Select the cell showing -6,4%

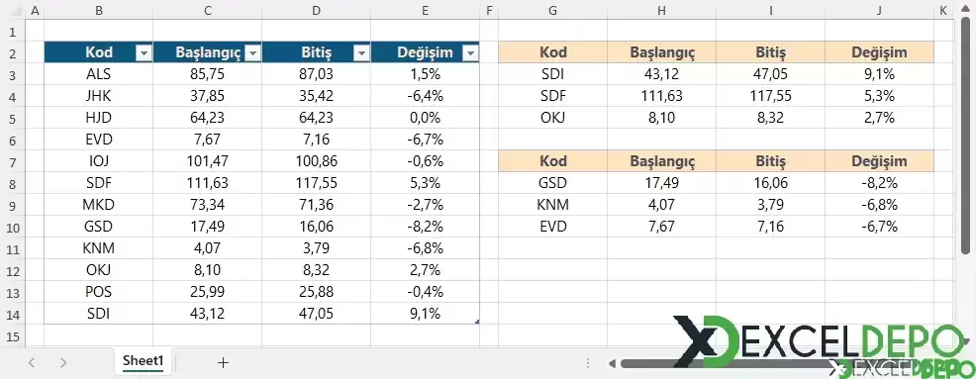tap(425, 96)
